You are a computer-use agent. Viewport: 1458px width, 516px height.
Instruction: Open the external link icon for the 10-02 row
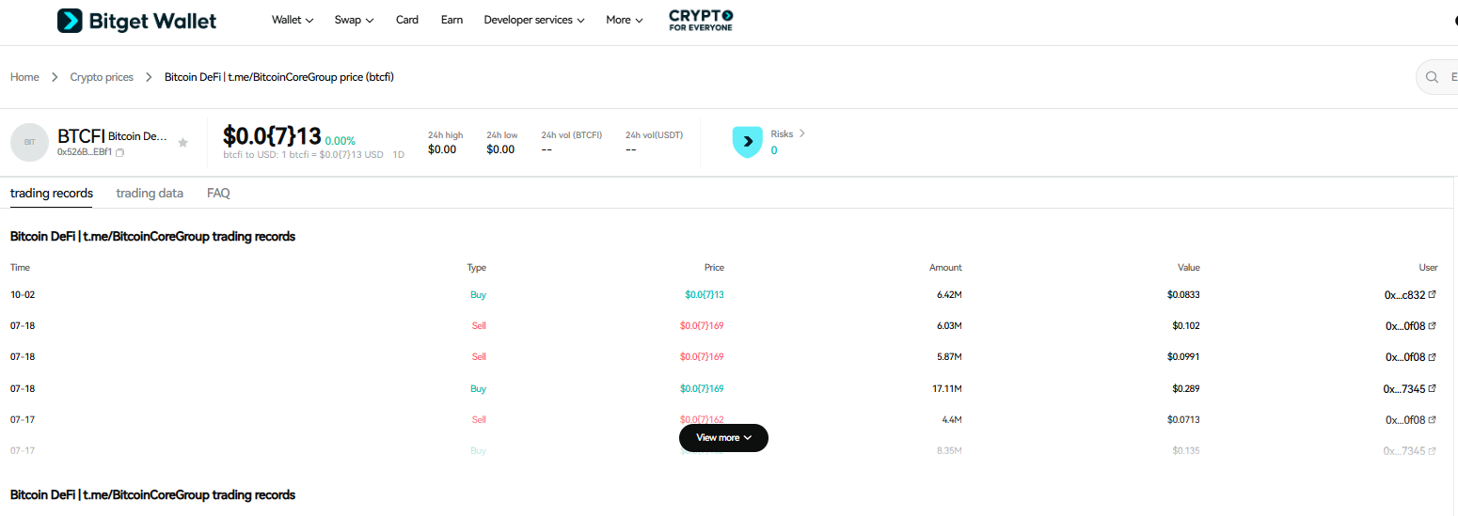[1433, 294]
